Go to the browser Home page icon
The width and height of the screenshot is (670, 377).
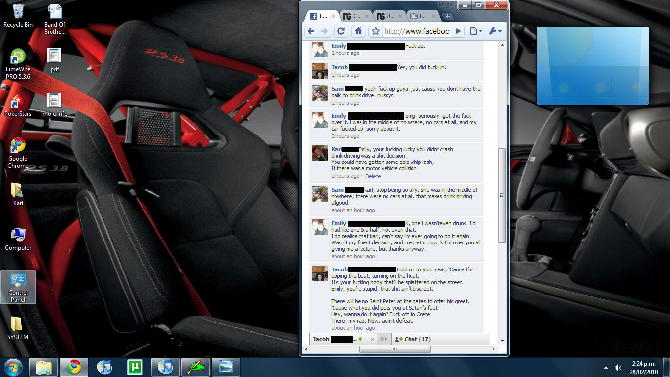pos(359,31)
